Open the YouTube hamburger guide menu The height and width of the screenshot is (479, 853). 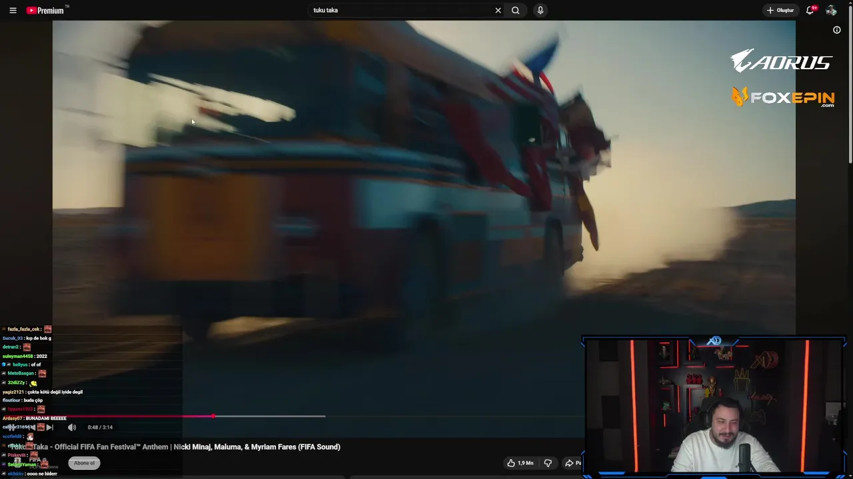click(13, 10)
